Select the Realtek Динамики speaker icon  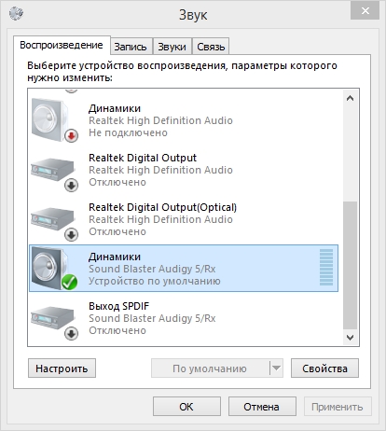coord(54,120)
